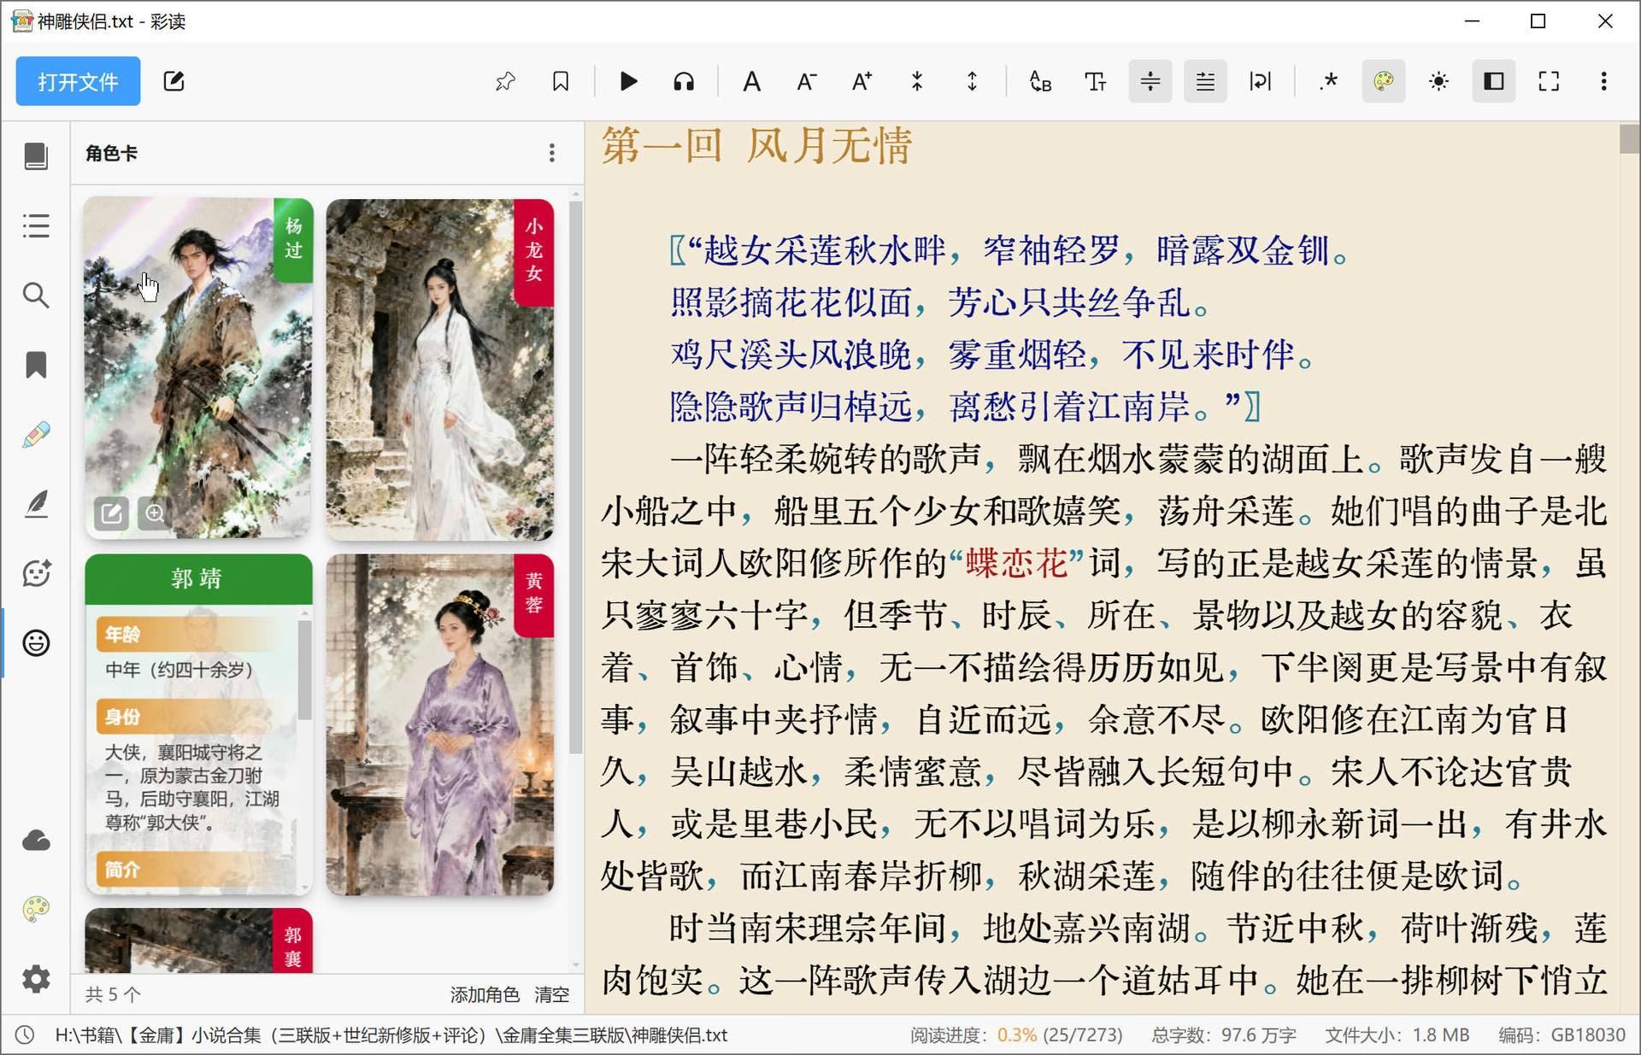
Task: Start read-aloud with headphones icon
Action: (684, 81)
